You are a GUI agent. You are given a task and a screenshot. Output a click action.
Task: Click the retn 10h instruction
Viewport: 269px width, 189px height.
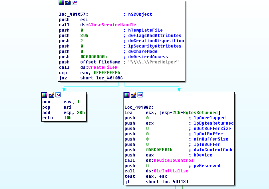point(57,118)
